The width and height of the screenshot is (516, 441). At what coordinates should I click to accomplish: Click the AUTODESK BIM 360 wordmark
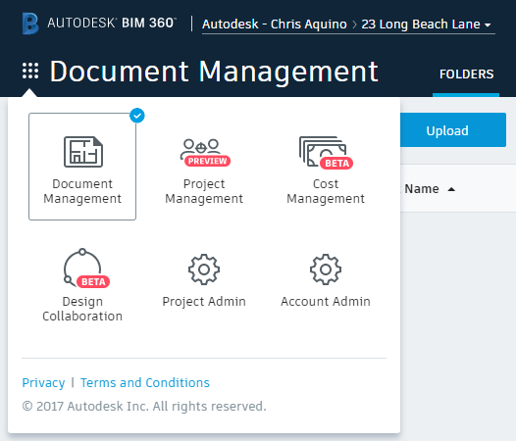(x=112, y=23)
